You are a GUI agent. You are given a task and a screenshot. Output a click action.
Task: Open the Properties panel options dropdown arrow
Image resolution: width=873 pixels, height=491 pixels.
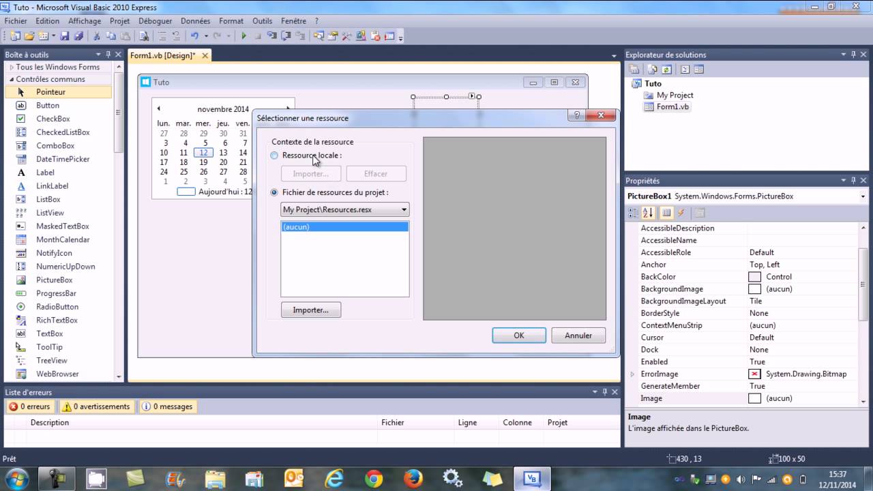tap(842, 181)
